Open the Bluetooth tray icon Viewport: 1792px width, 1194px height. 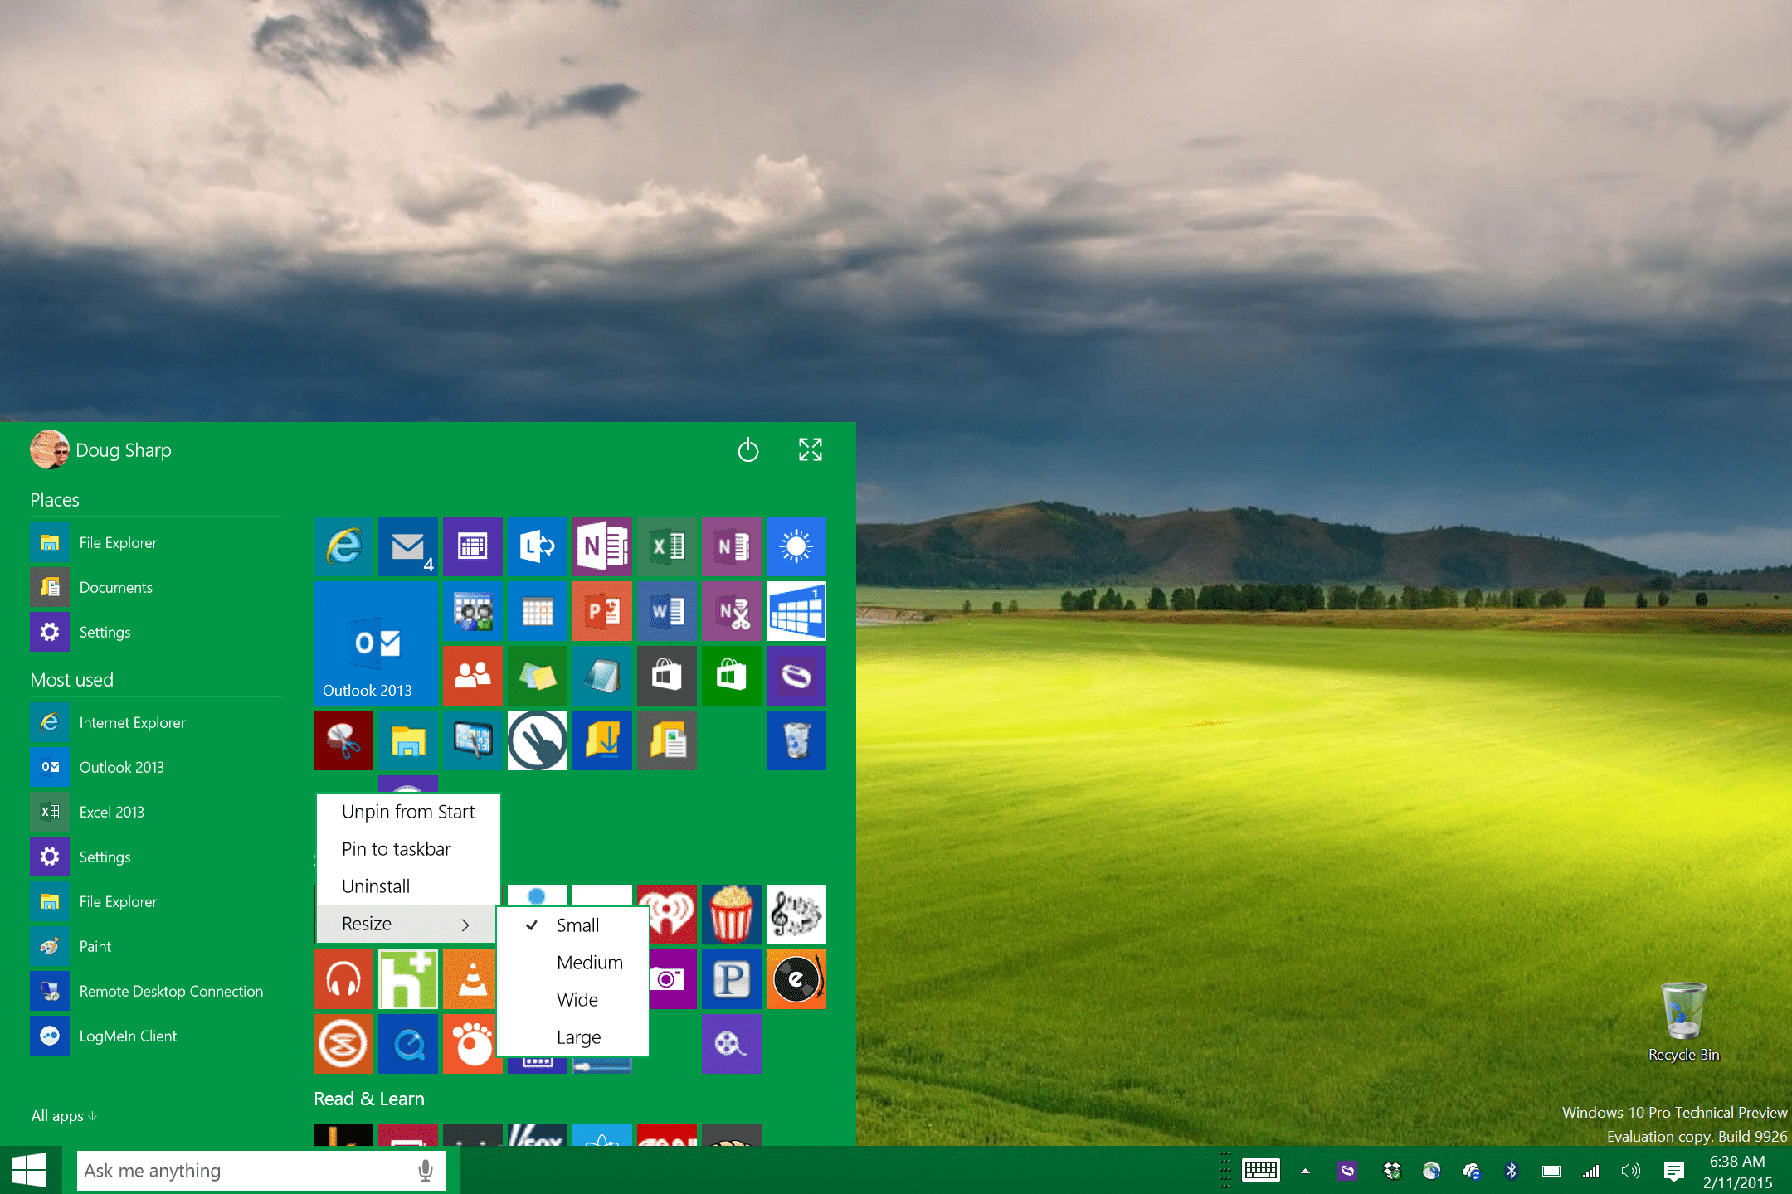[x=1511, y=1171]
